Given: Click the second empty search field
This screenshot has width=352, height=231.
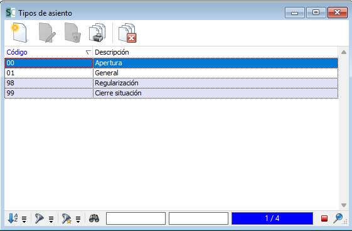Looking at the screenshot, I should click(198, 218).
